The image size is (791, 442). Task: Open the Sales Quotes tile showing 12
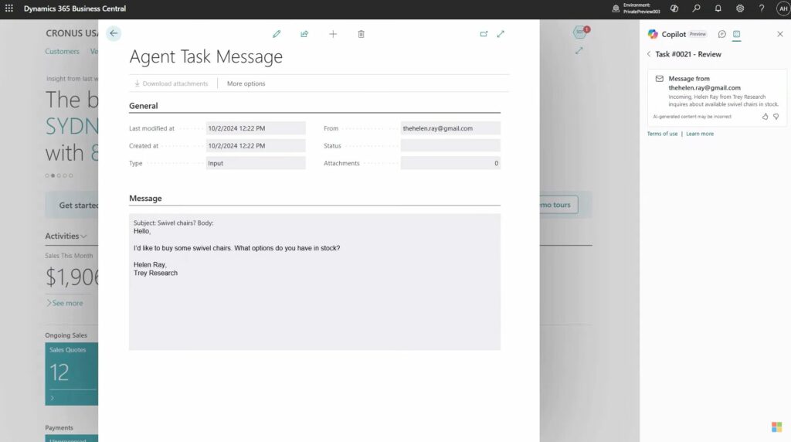[72, 374]
